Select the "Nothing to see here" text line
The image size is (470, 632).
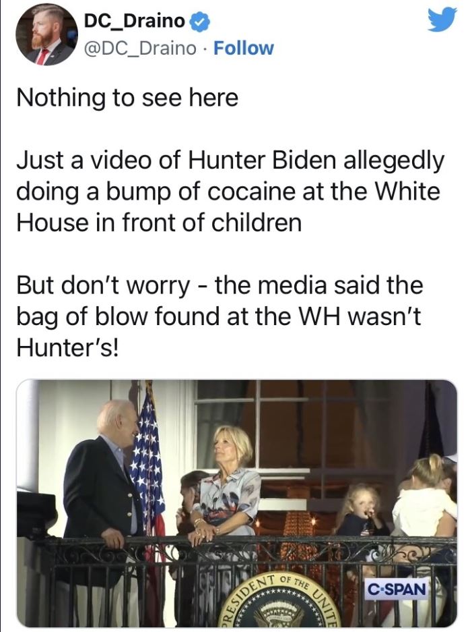pyautogui.click(x=127, y=98)
